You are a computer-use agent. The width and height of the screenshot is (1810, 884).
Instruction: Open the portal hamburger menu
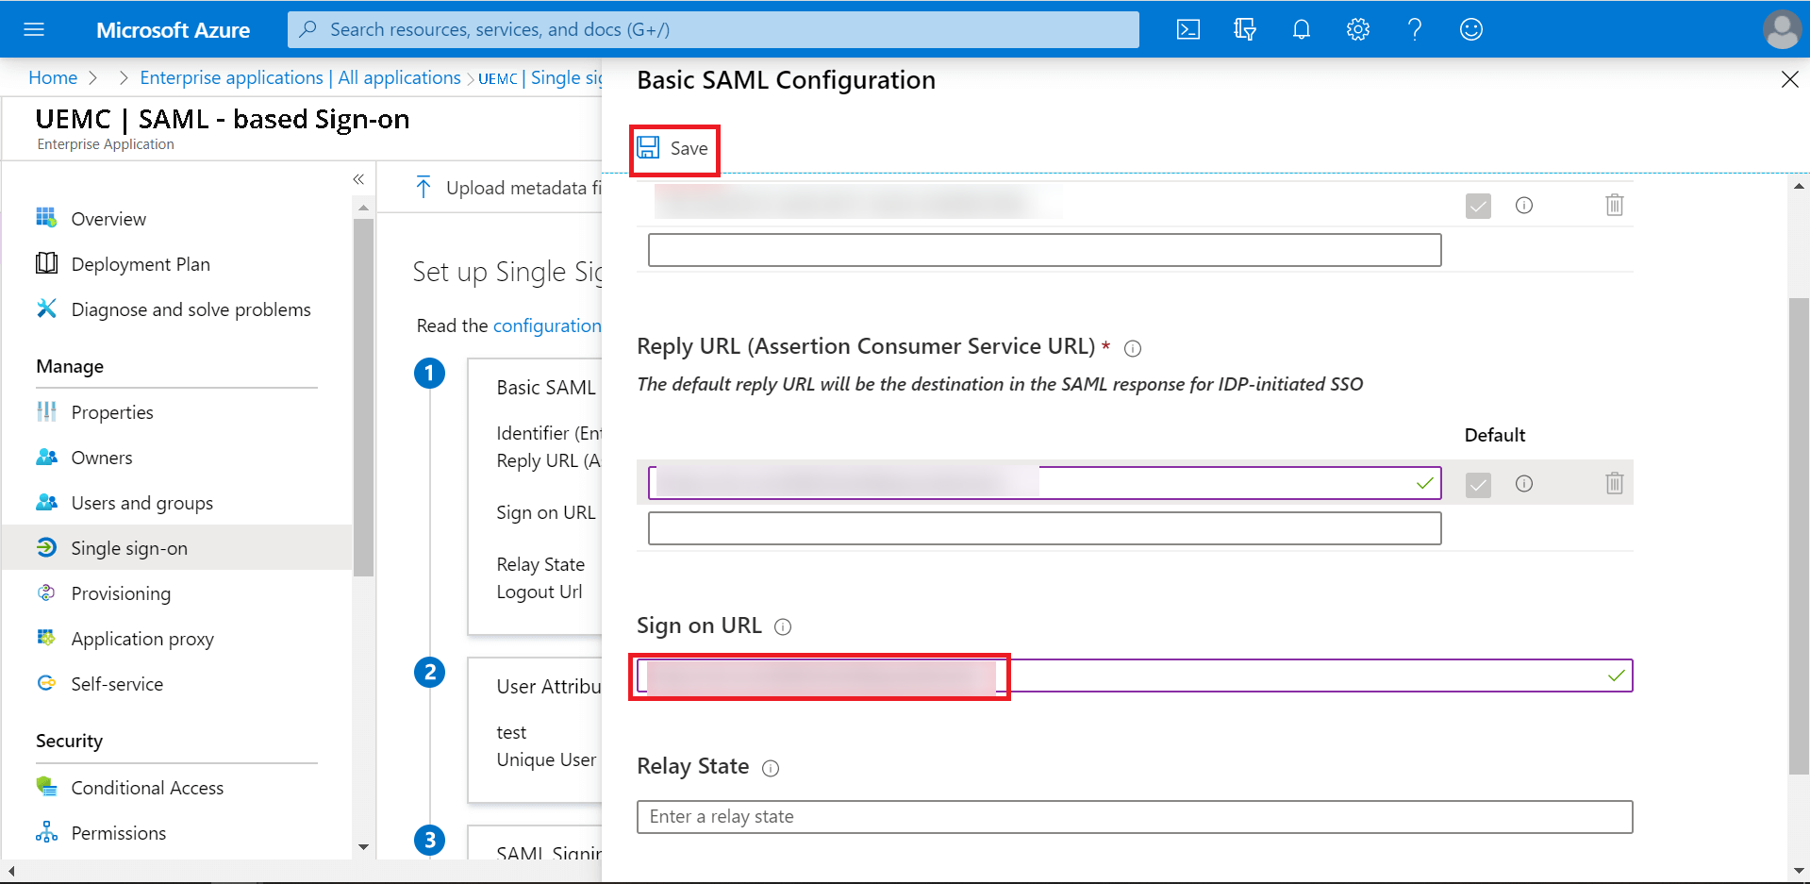pos(34,29)
